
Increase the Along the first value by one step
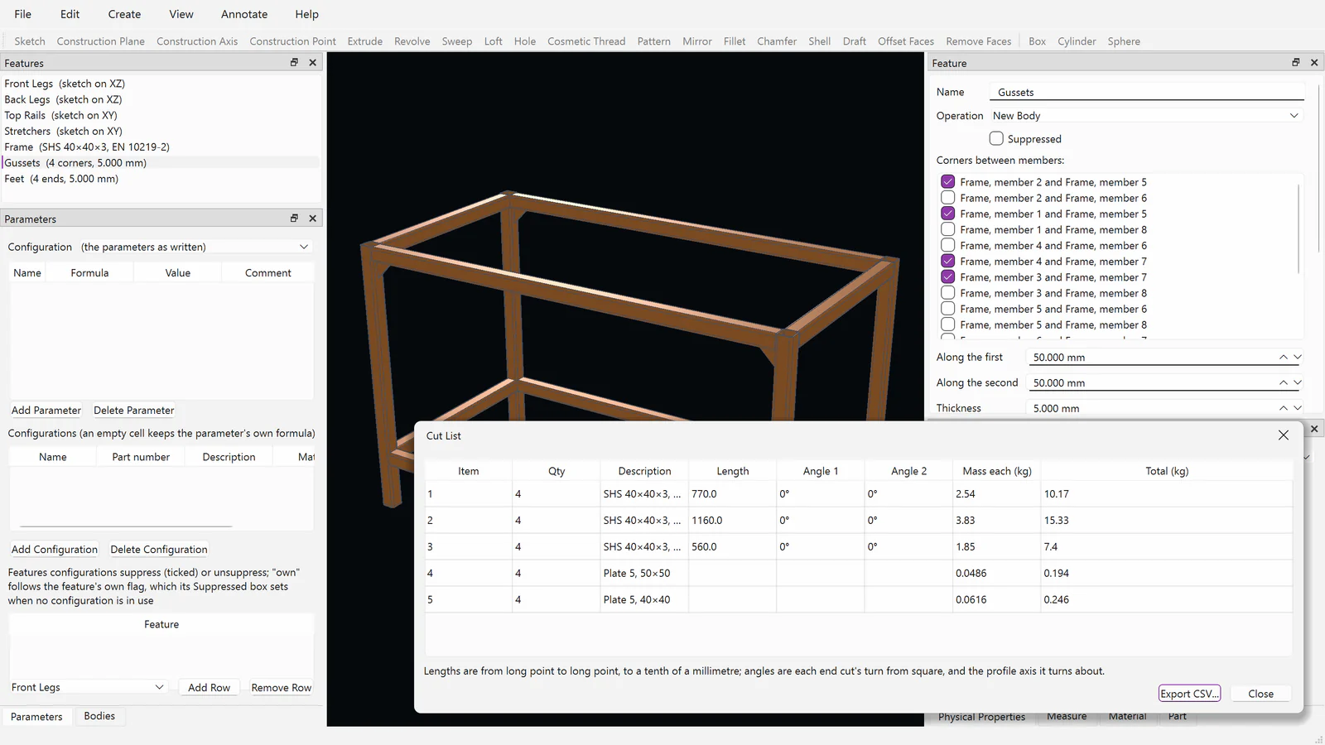pos(1283,357)
